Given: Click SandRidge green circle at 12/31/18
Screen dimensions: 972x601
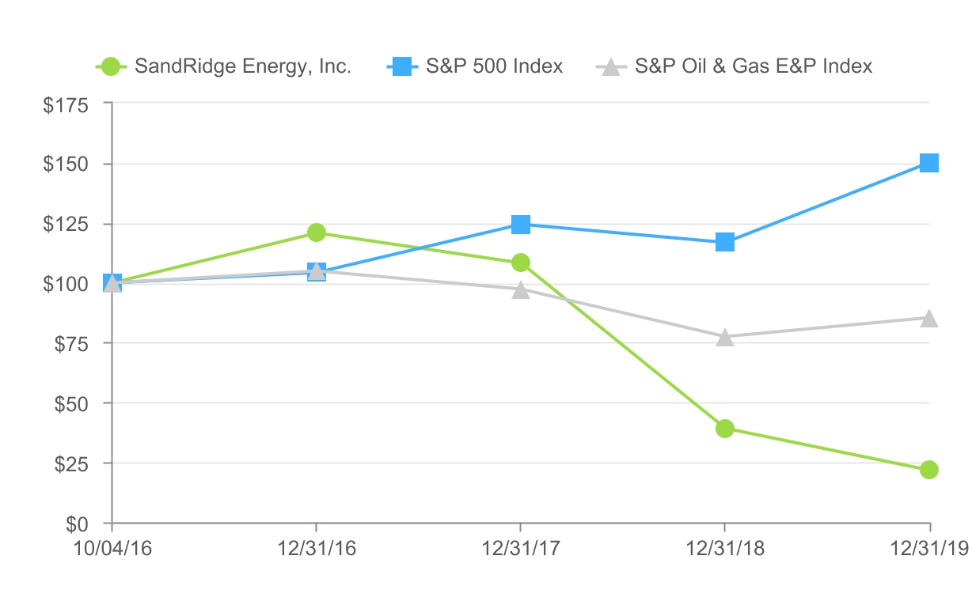Looking at the screenshot, I should coord(725,429).
